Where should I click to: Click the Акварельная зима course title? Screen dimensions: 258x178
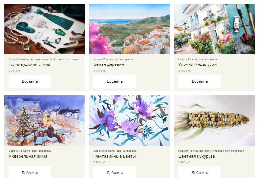click(28, 156)
